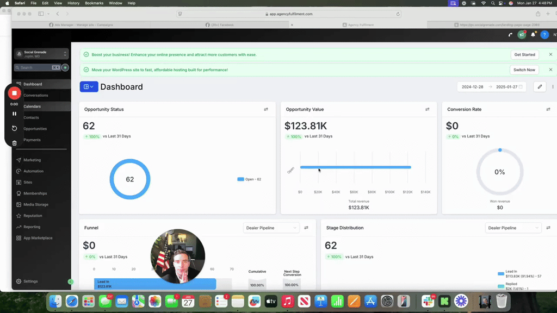Open notifications bell in header
This screenshot has width=557, height=313.
point(533,35)
